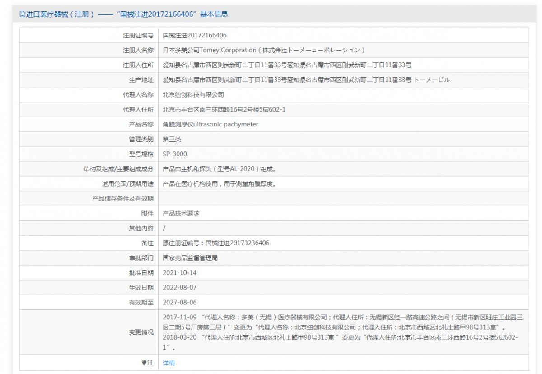The height and width of the screenshot is (374, 542).
Task: Click the document icon beside the page title
Action: (x=22, y=14)
